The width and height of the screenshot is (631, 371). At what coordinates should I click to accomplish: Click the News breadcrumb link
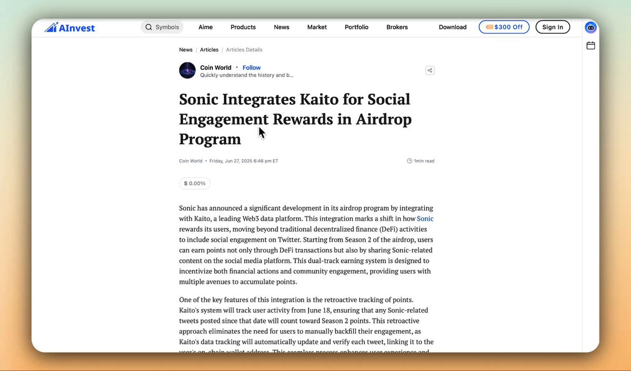(x=186, y=50)
